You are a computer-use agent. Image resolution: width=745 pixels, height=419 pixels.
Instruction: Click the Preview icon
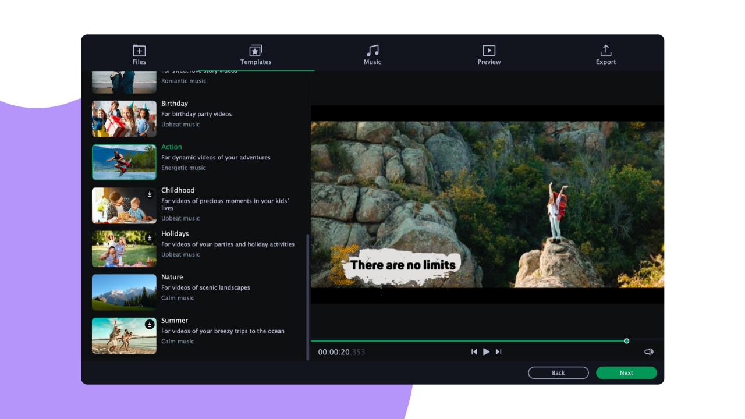[x=489, y=49]
